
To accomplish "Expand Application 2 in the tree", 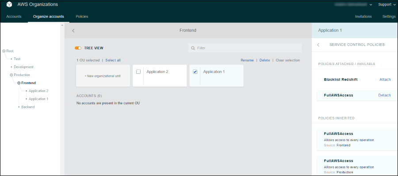I will tap(26, 91).
